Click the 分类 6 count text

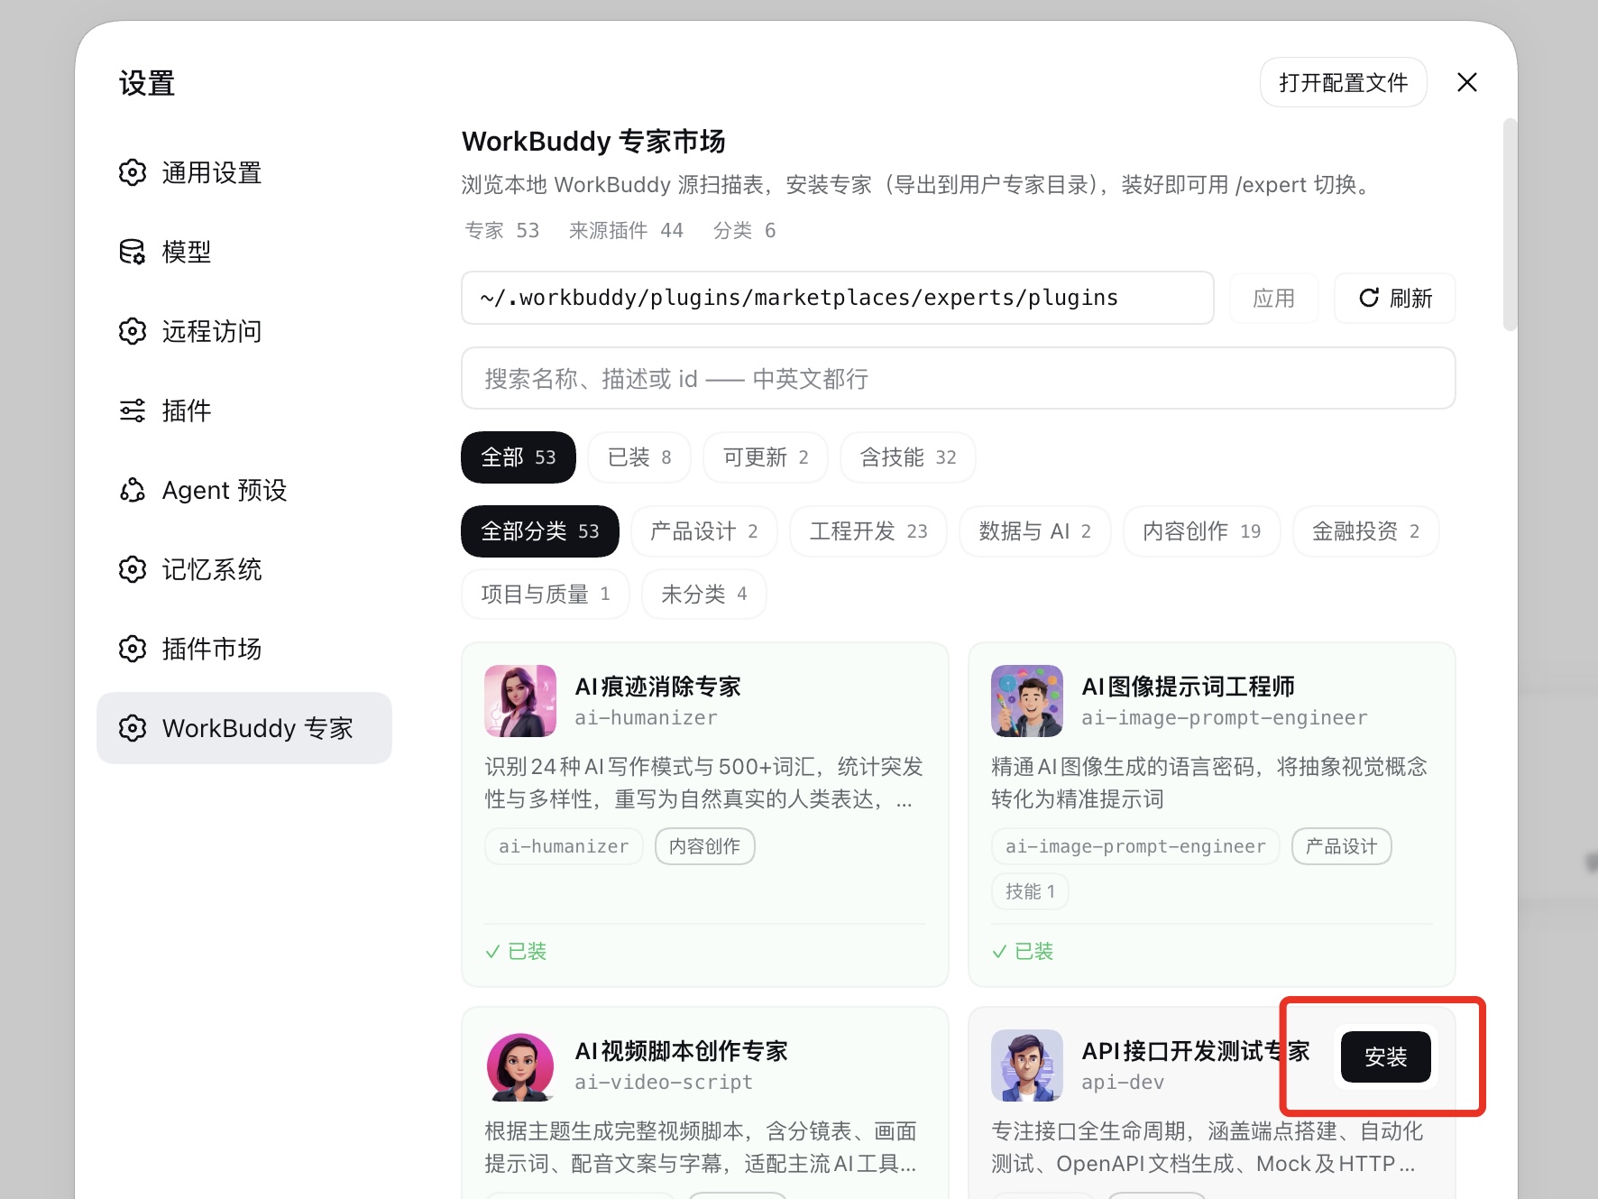[744, 230]
